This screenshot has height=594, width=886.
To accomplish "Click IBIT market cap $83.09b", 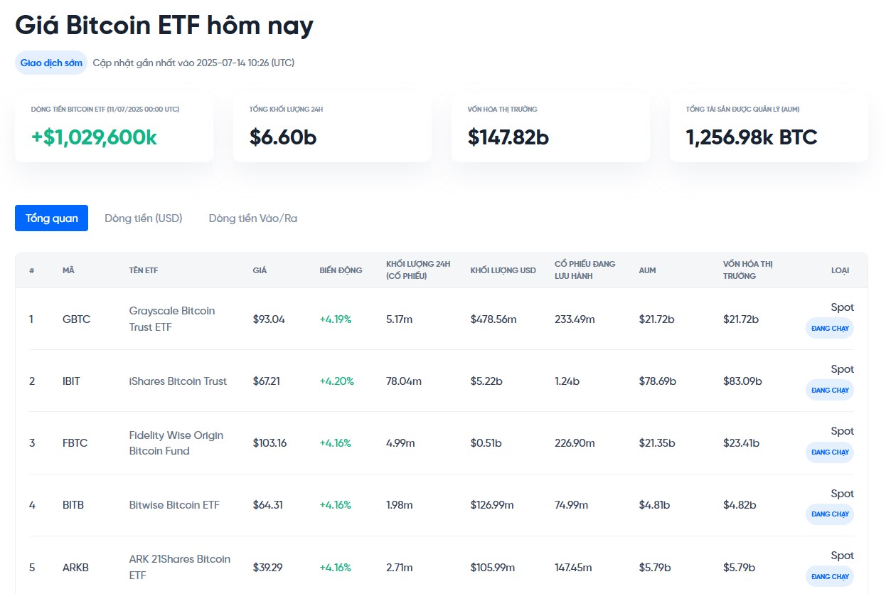I will point(743,381).
